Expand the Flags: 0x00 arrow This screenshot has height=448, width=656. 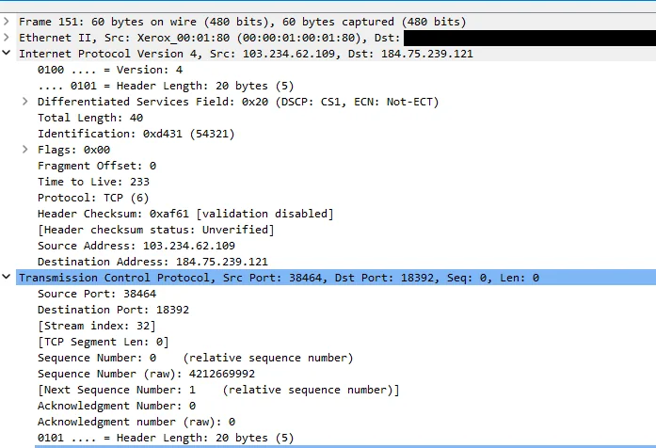pos(25,150)
